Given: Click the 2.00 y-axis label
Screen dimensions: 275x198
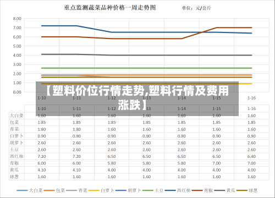Looking at the screenshot, I should pos(17,74).
